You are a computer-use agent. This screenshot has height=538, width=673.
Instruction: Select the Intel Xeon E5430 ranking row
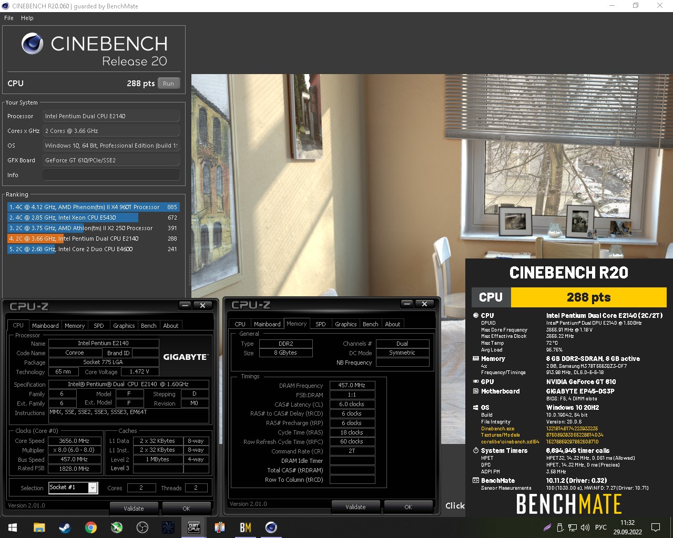tap(94, 218)
